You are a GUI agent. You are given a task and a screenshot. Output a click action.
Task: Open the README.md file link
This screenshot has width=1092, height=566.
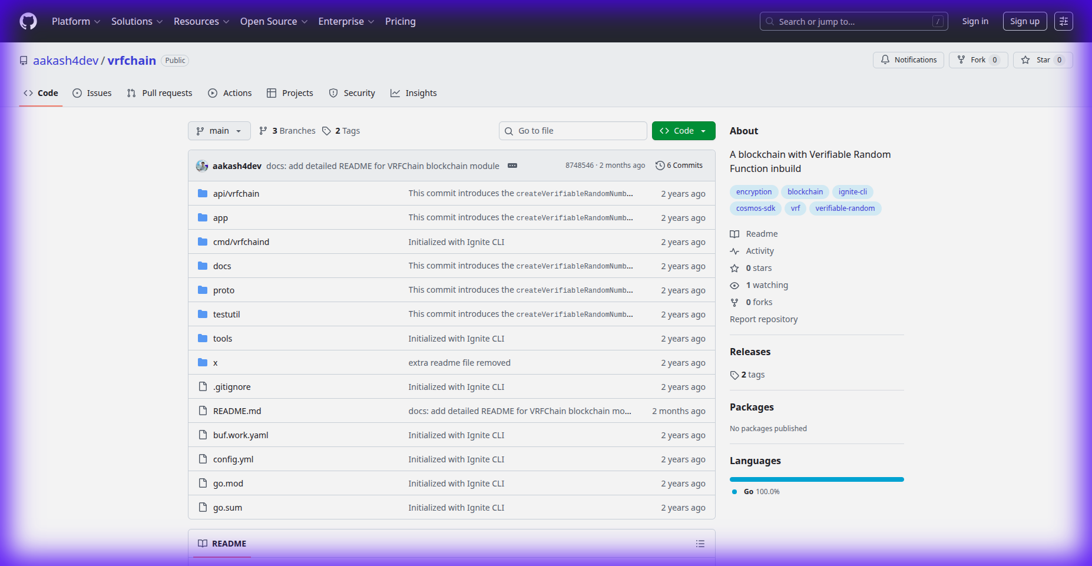237,411
